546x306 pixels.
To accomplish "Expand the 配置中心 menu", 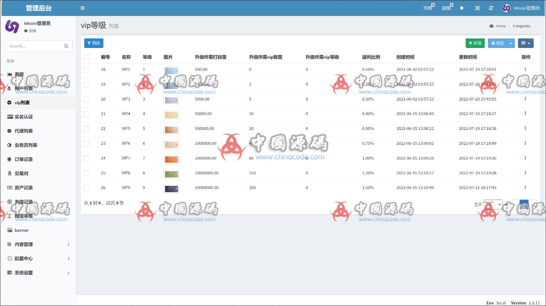I will pos(38,258).
